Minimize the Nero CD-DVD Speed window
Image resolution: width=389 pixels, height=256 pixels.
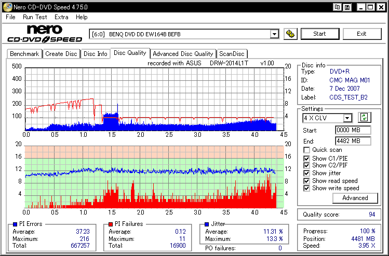361,7
